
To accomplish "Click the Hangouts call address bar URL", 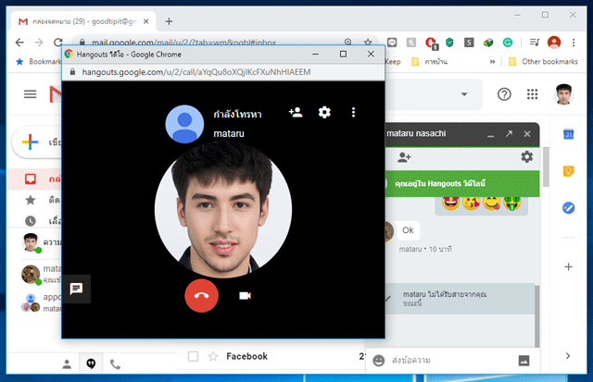I will 196,72.
